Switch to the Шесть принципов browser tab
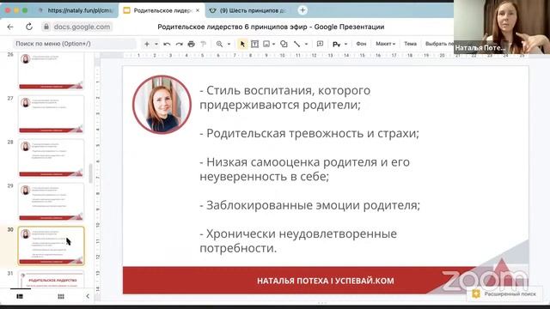 point(247,10)
